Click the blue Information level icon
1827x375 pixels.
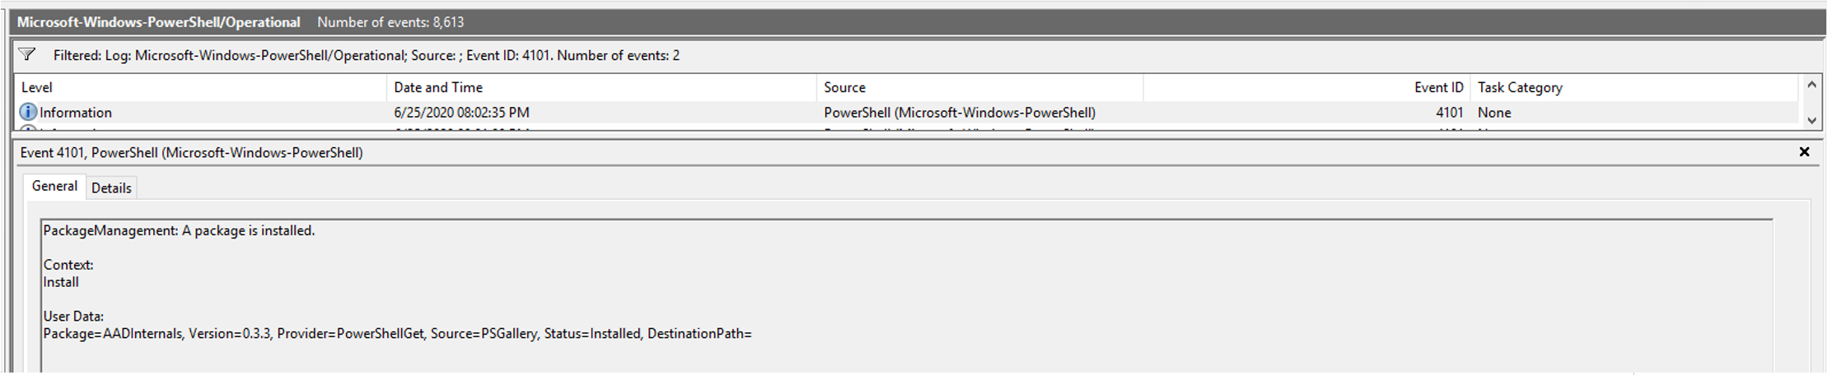(x=28, y=112)
